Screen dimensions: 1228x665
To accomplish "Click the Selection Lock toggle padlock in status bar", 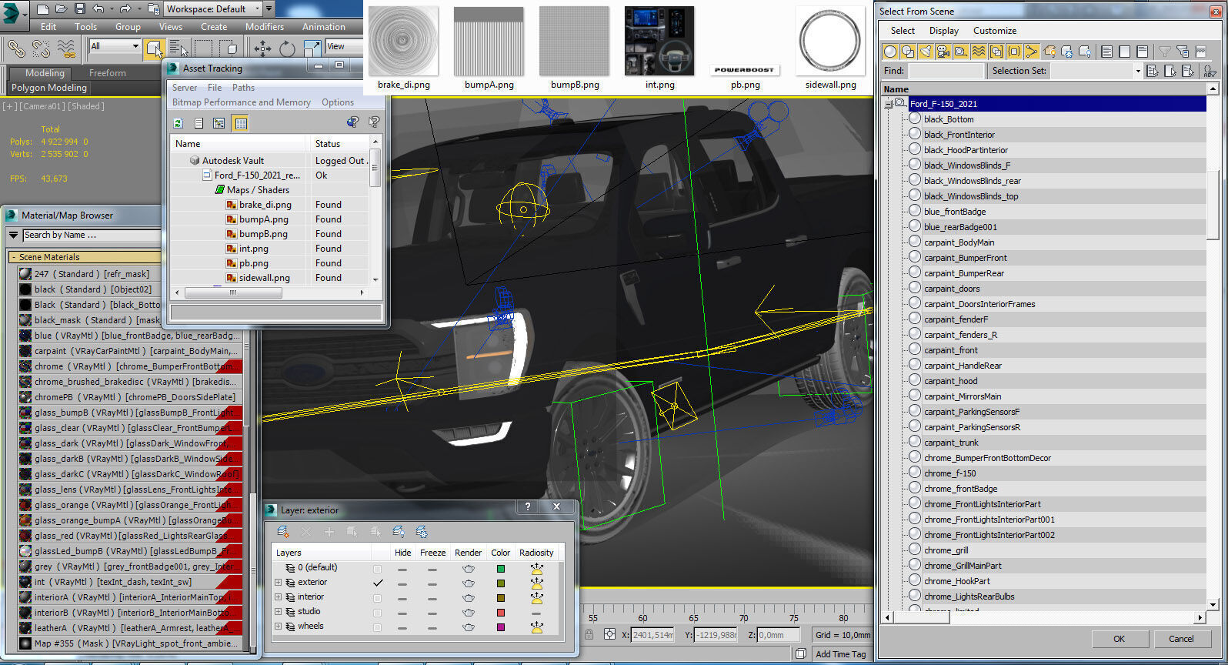I will (589, 634).
